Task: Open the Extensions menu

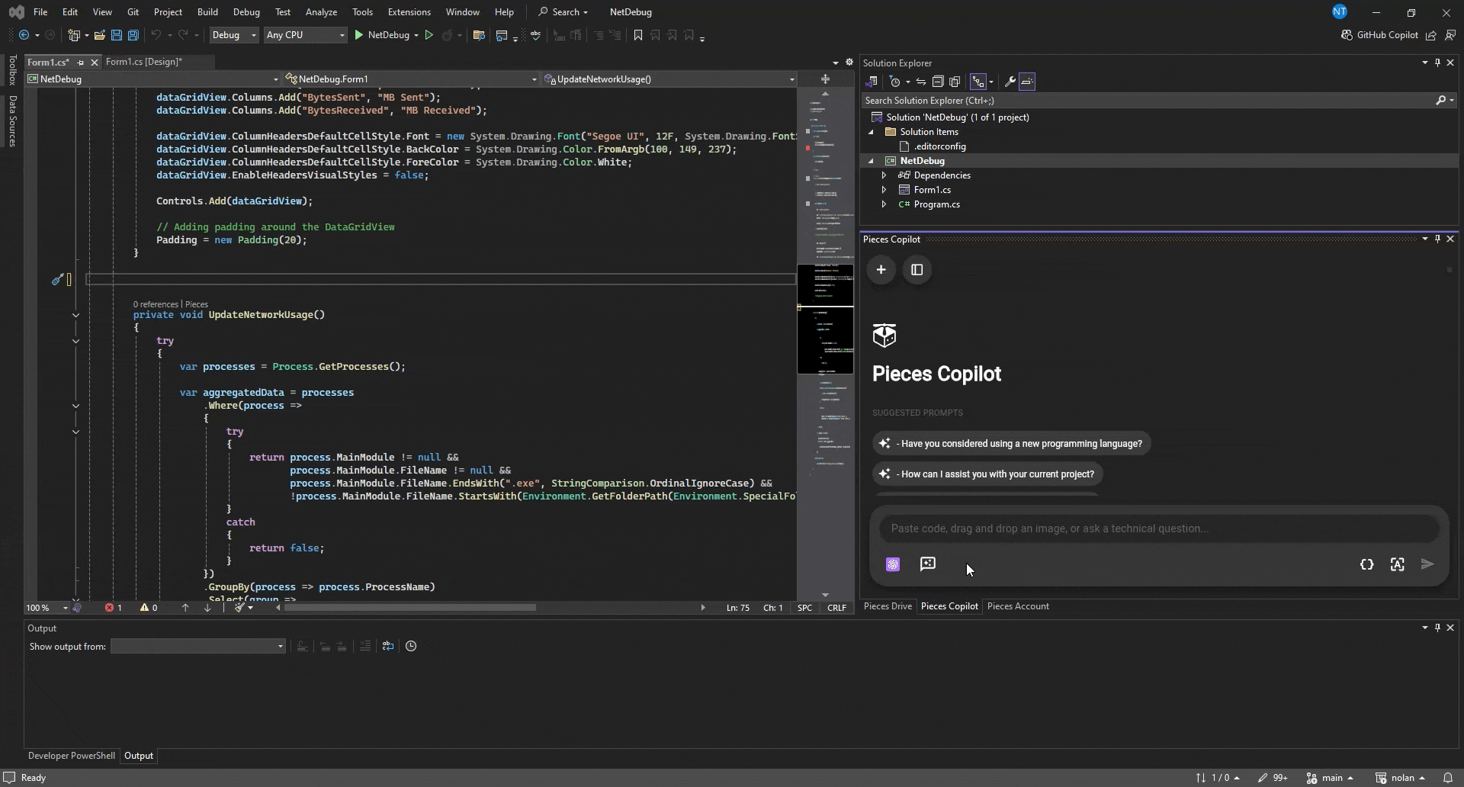Action: tap(409, 12)
